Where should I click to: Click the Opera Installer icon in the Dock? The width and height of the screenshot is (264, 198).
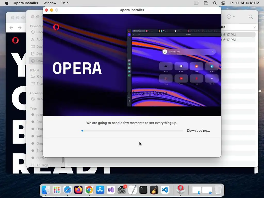point(181,189)
